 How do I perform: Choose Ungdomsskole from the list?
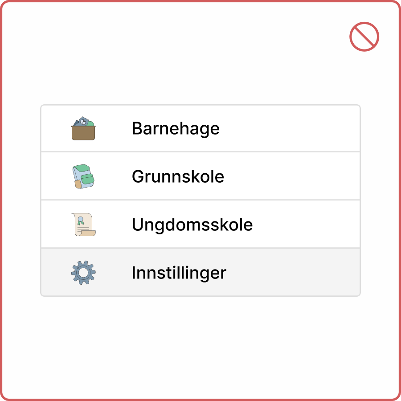point(200,224)
